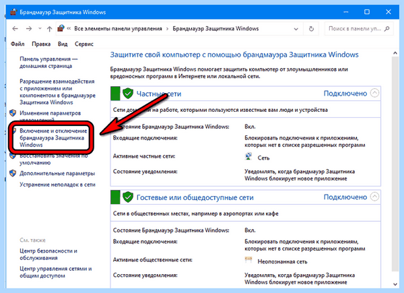This screenshot has height=293, width=404.
Task: Open Разрешение взаимодействия с приложением link
Action: coord(57,92)
